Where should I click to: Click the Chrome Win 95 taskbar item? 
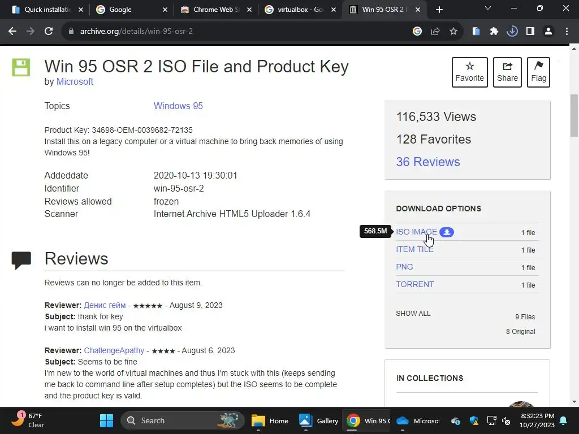pyautogui.click(x=368, y=420)
